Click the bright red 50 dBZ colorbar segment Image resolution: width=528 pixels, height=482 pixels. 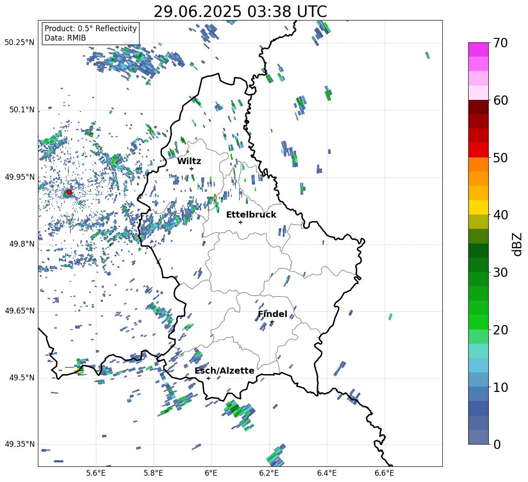click(x=478, y=150)
